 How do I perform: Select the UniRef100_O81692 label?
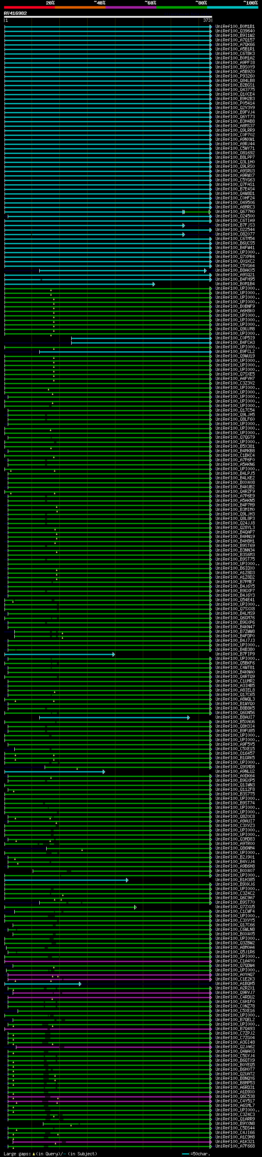coord(235,153)
